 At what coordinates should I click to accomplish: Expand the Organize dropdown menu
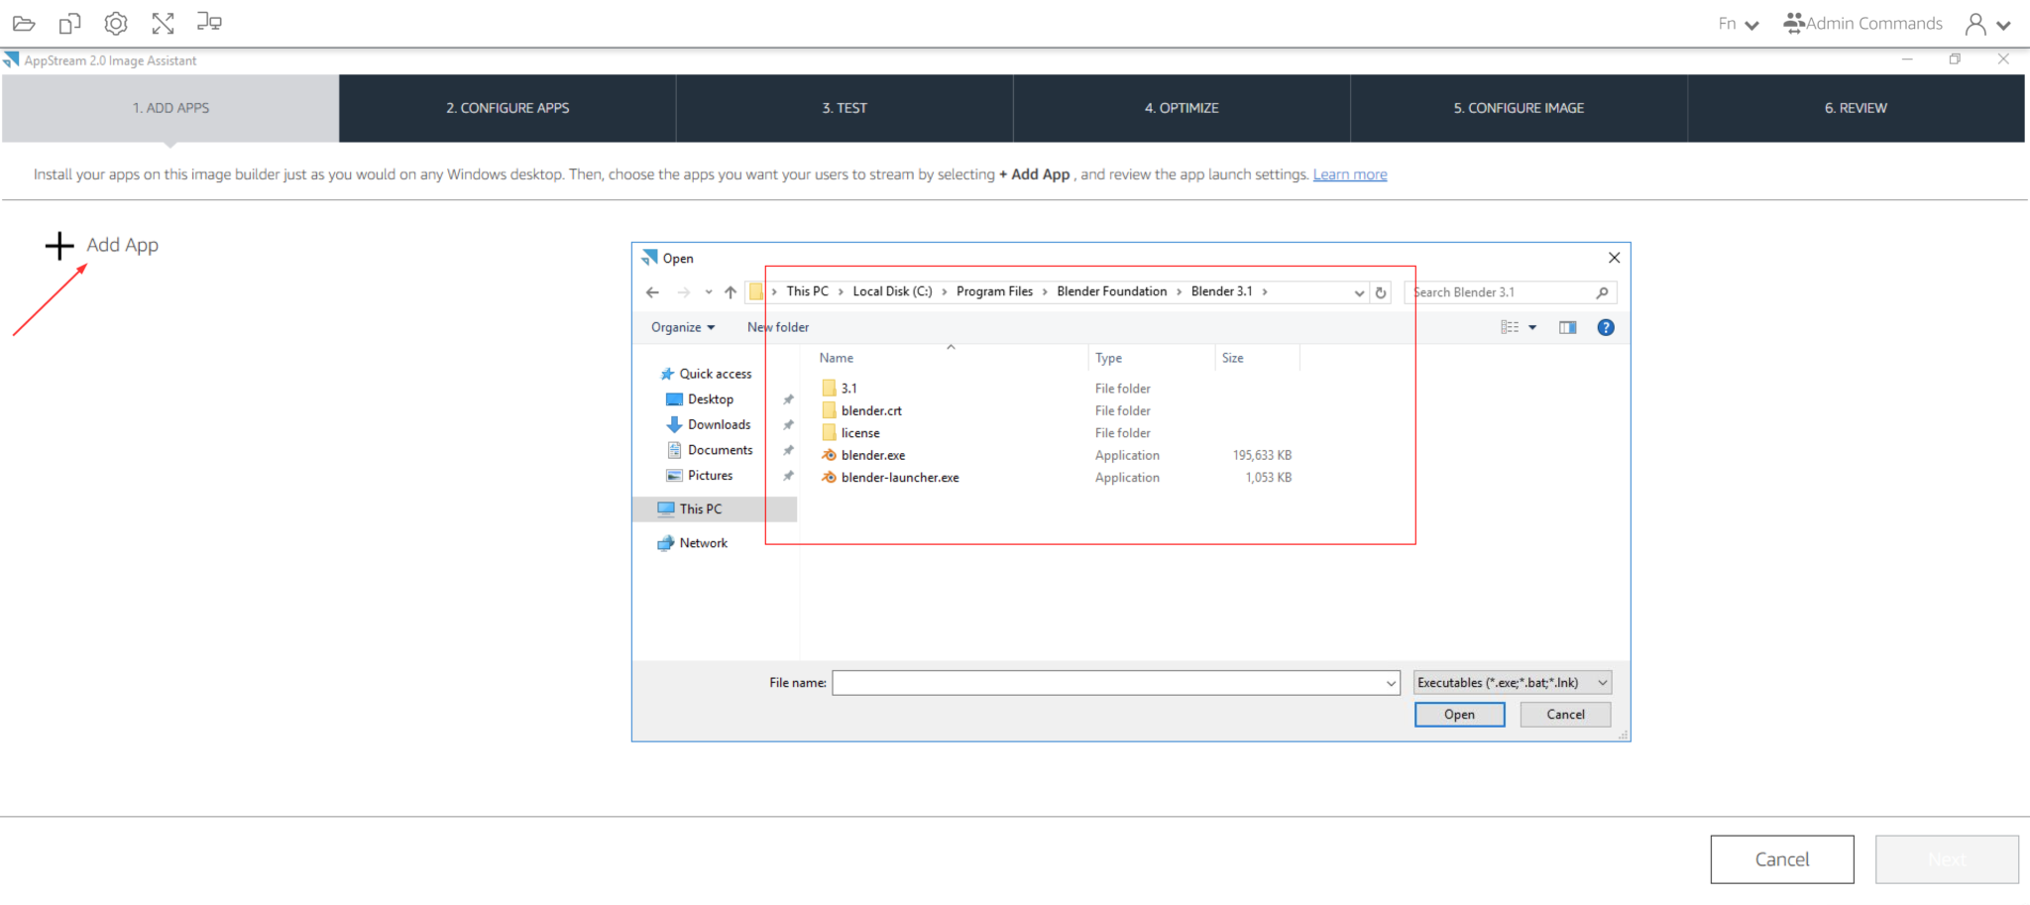[x=681, y=326]
